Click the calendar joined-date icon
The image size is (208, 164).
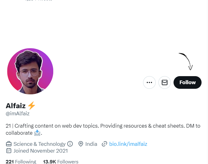9,151
